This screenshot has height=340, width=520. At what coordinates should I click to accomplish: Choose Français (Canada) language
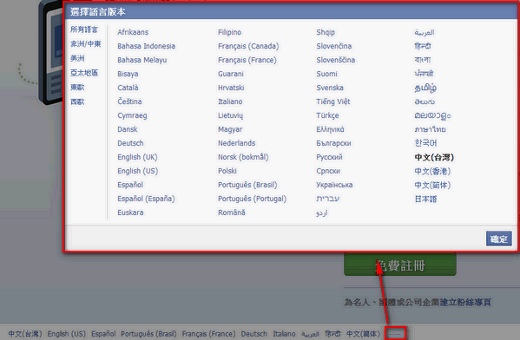pyautogui.click(x=248, y=46)
